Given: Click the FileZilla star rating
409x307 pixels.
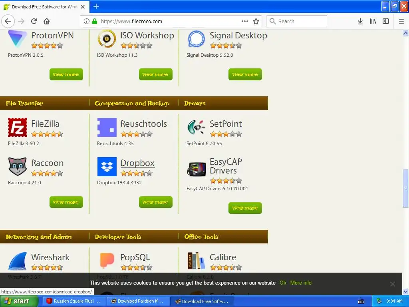Looking at the screenshot, I should [47, 134].
